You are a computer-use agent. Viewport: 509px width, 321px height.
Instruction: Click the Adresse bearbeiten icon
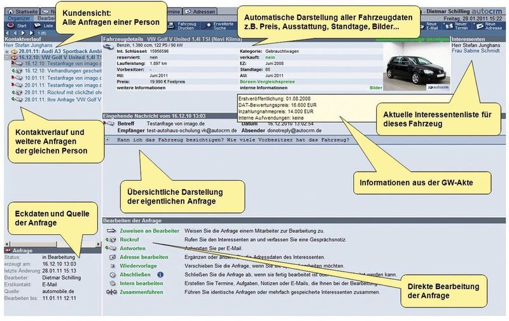(113, 257)
